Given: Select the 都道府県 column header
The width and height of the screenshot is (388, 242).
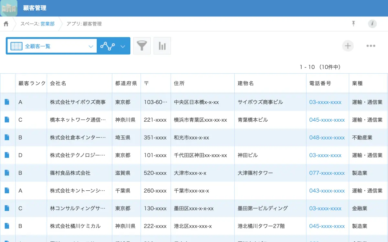Looking at the screenshot, I should (x=126, y=83).
